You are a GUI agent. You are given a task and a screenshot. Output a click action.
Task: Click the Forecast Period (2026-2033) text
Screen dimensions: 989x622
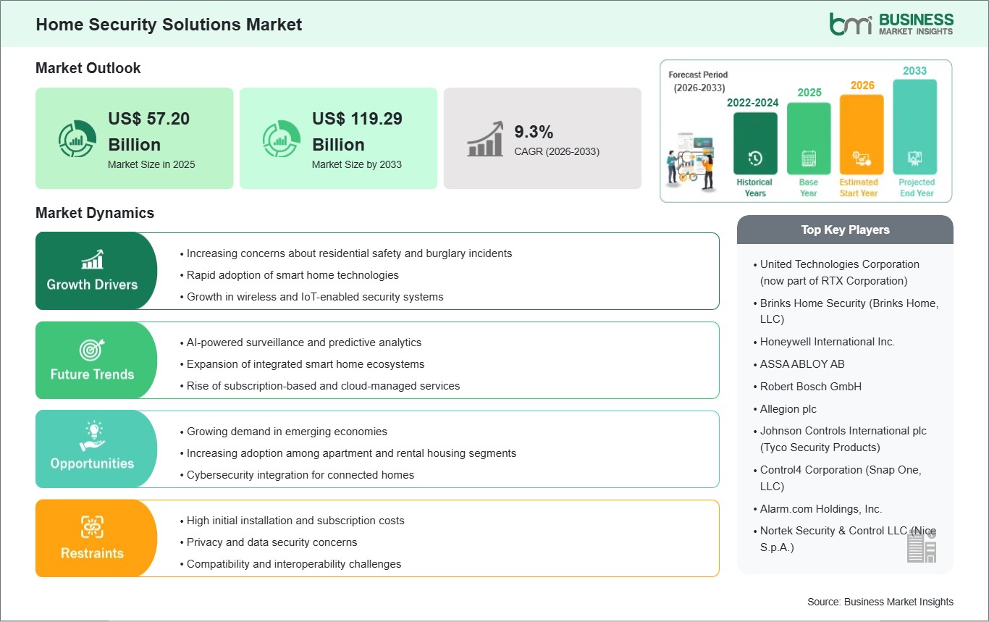[x=698, y=81]
